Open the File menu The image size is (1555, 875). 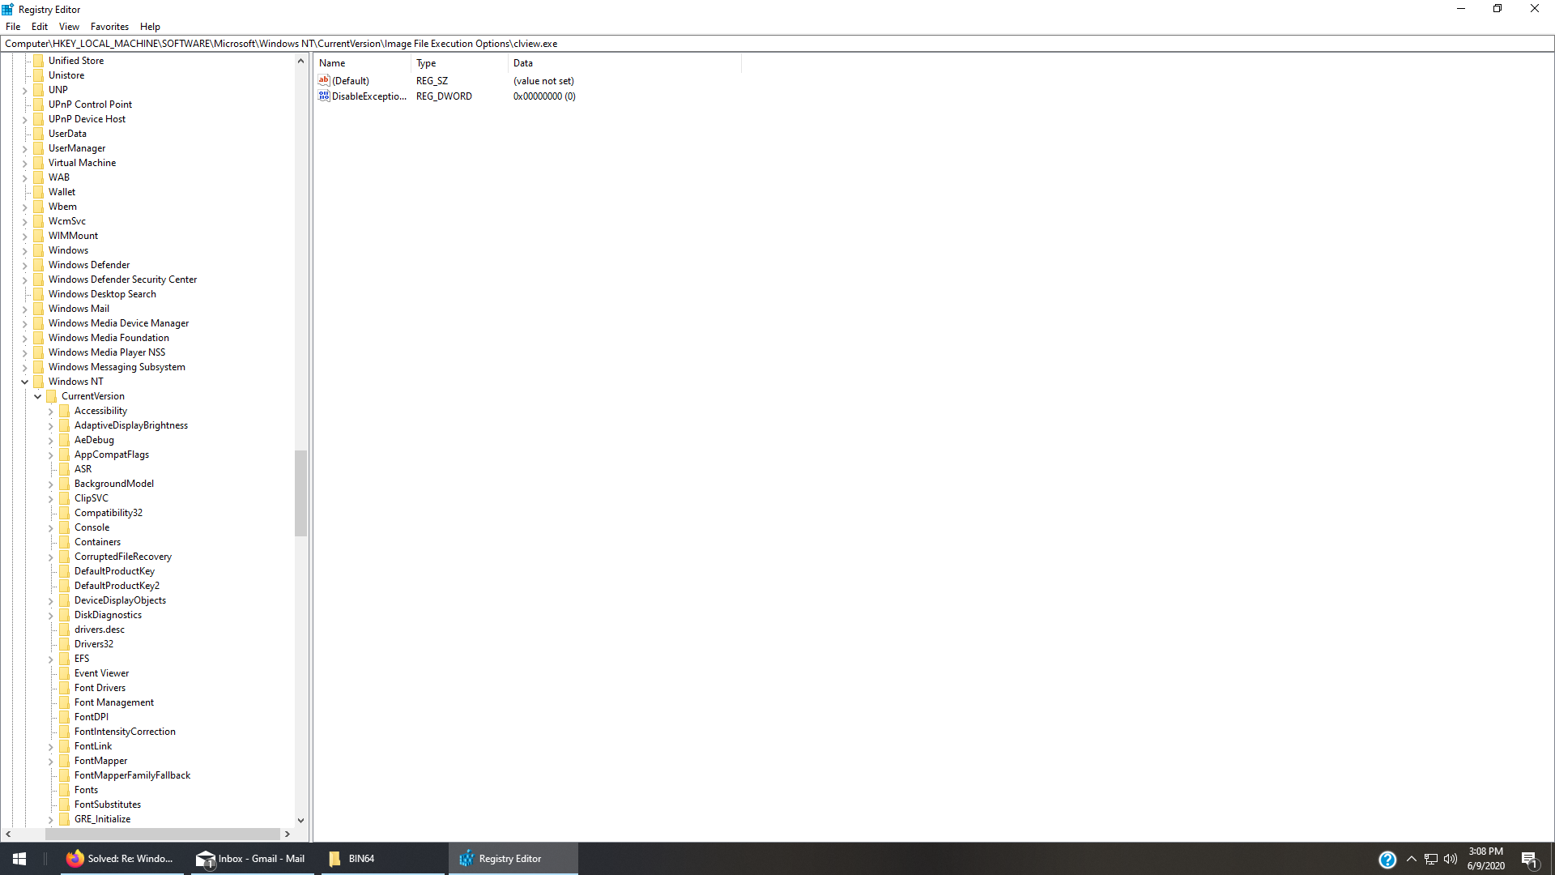pyautogui.click(x=13, y=27)
